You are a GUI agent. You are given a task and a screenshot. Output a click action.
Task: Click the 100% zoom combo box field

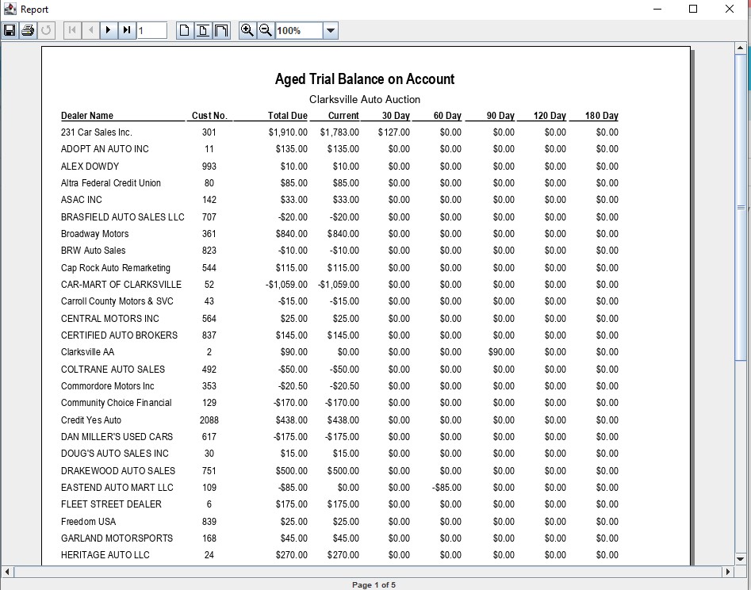298,31
